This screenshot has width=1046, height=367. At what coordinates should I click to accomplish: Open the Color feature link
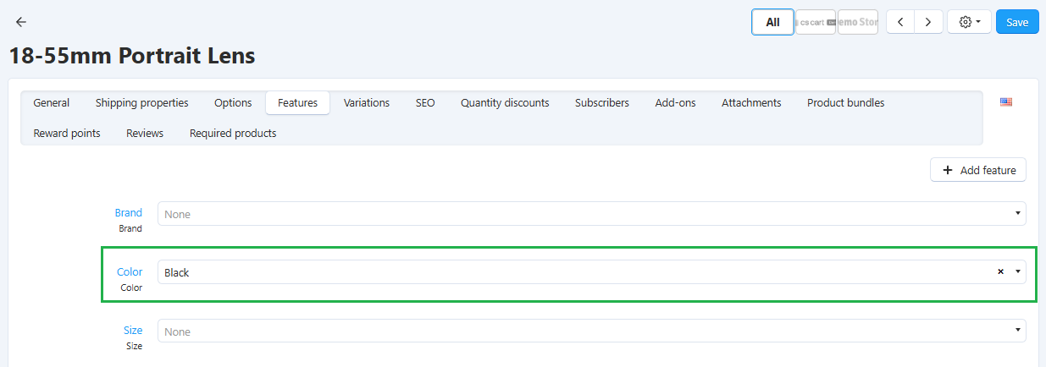(130, 271)
